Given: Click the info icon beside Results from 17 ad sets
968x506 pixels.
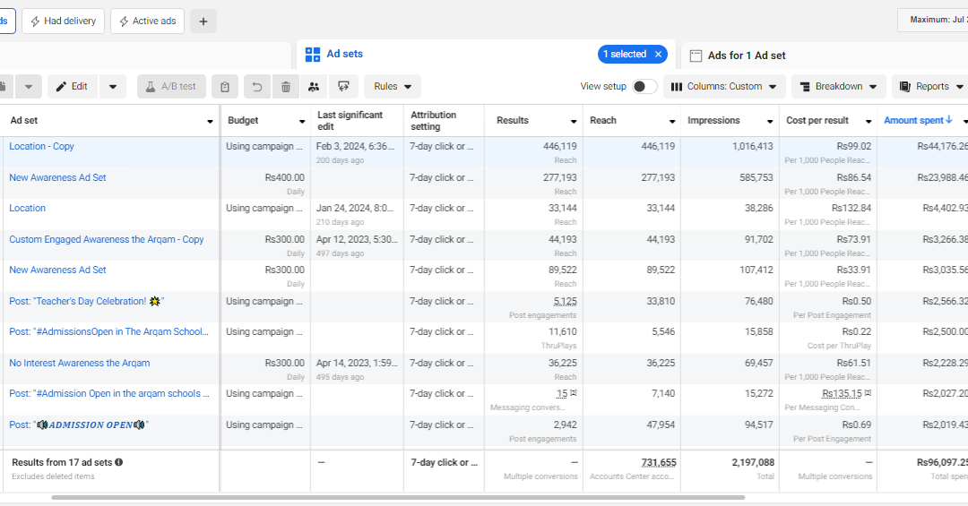Looking at the screenshot, I should tap(118, 462).
